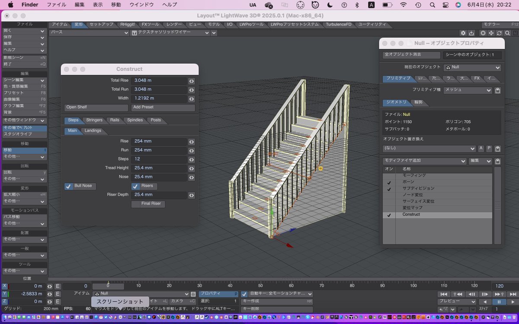Select the セットアップ top tab
Image resolution: width=519 pixels, height=324 pixels.
coord(102,25)
